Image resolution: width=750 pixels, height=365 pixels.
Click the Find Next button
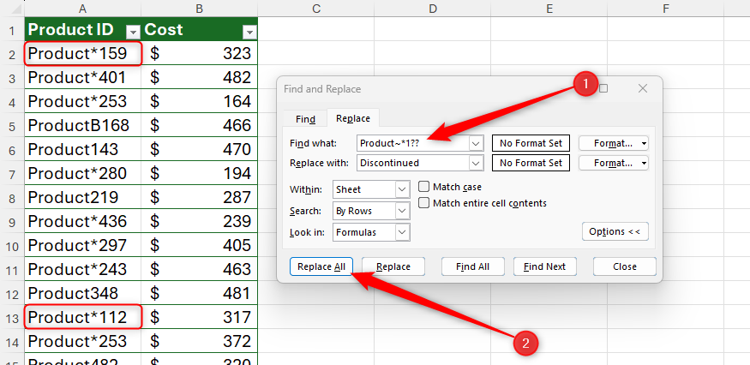[544, 266]
